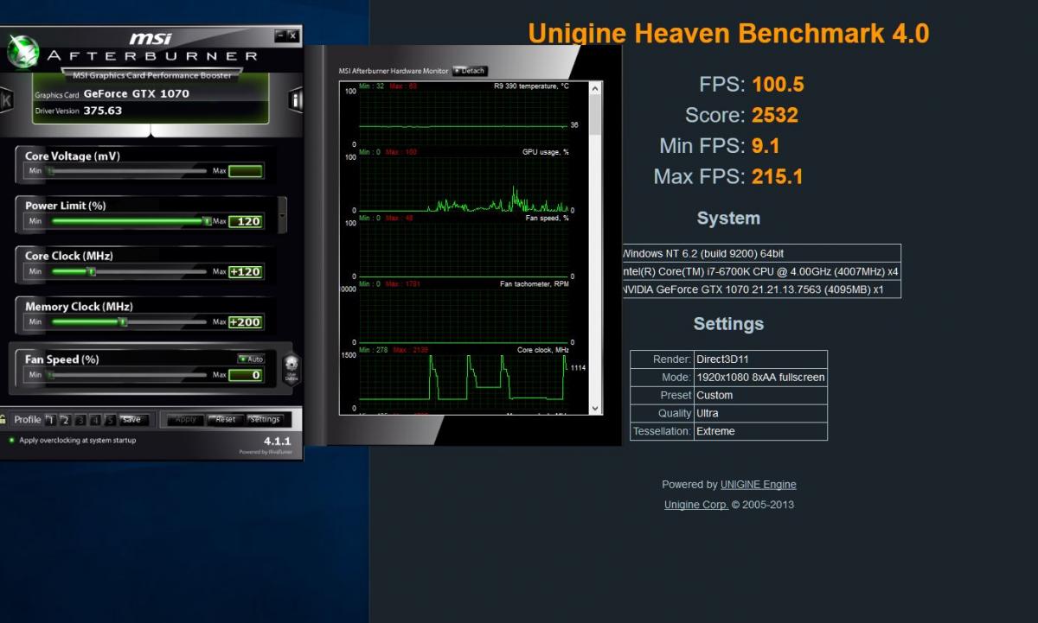
Task: Open the UNIGINE Engine link
Action: pyautogui.click(x=759, y=485)
